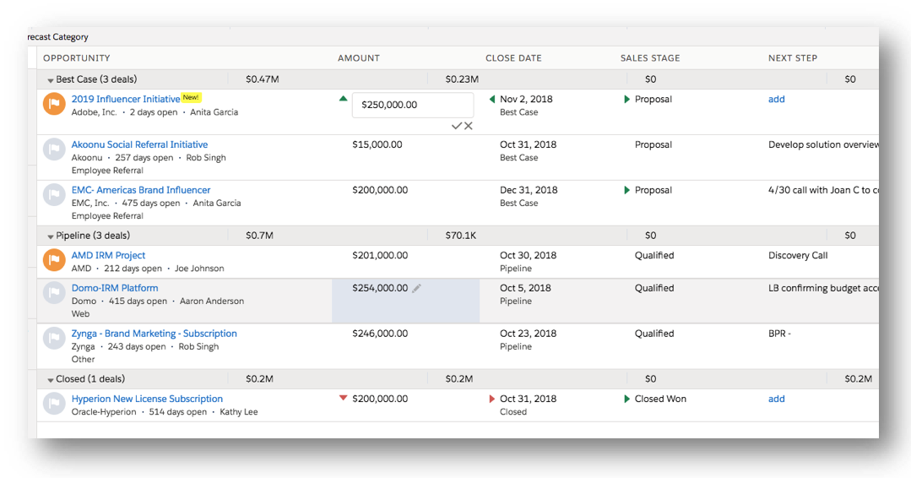Open Akoonu Social Referral Initiative opportunity
Screen dimensions: 911x478
point(139,144)
